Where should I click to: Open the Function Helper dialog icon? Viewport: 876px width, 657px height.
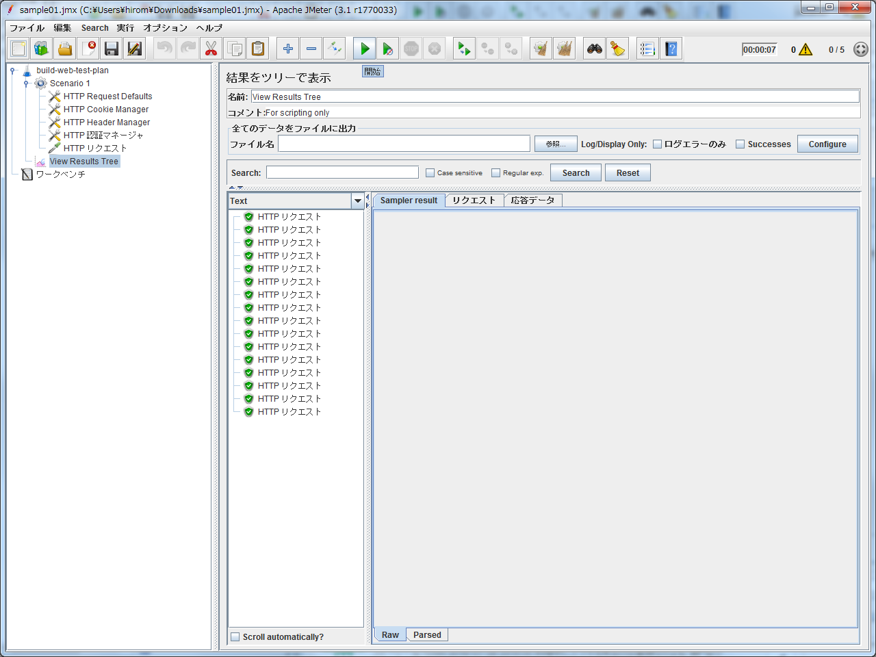[x=648, y=49]
